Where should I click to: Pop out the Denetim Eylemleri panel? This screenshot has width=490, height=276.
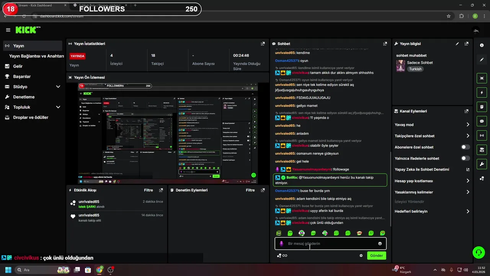263,190
